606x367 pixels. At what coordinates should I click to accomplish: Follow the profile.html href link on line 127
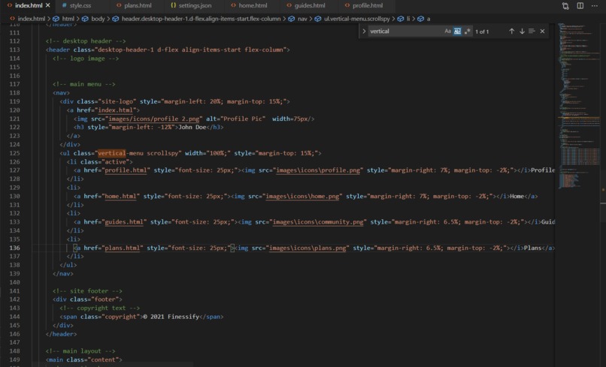pos(126,170)
